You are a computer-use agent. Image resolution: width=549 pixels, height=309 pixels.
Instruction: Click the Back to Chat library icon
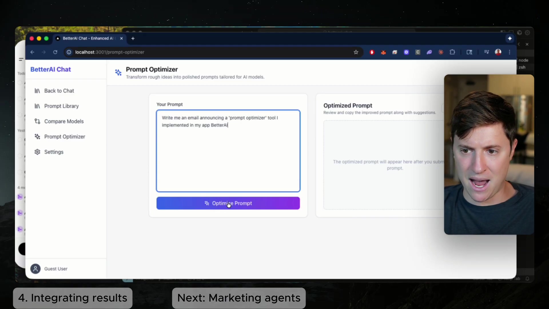pos(37,91)
